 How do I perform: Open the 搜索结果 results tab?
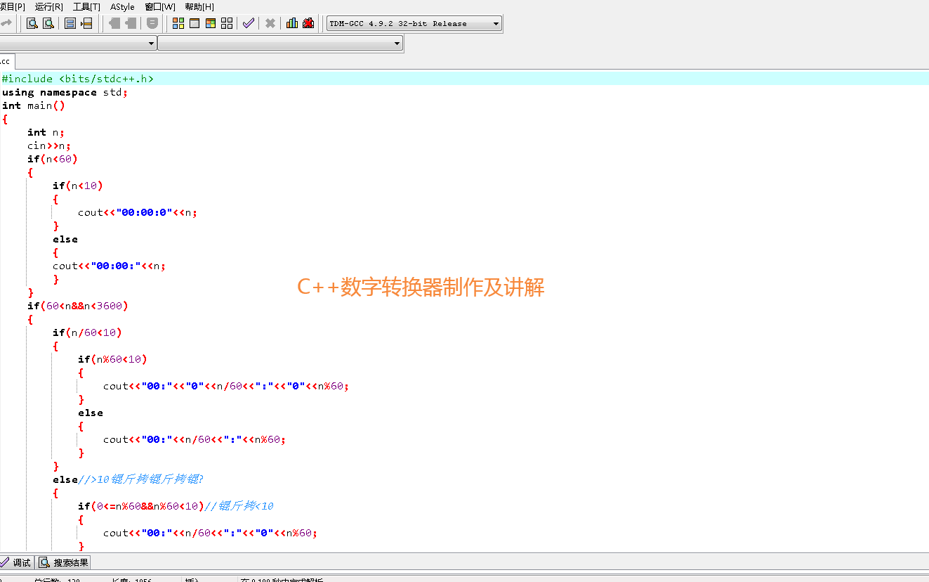tap(62, 562)
